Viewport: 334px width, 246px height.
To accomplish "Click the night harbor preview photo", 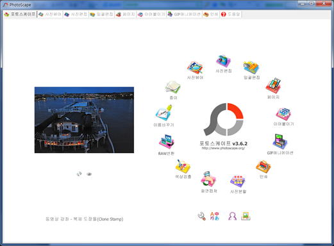I will pyautogui.click(x=84, y=120).
